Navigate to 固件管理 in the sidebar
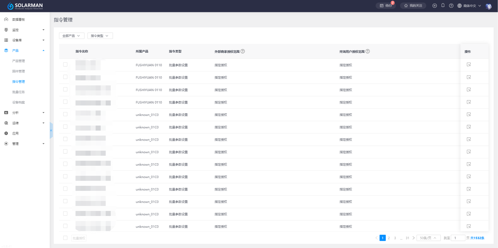498x248 pixels. (x=19, y=71)
